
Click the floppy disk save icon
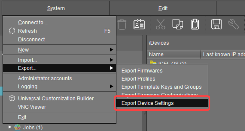pos(216,24)
